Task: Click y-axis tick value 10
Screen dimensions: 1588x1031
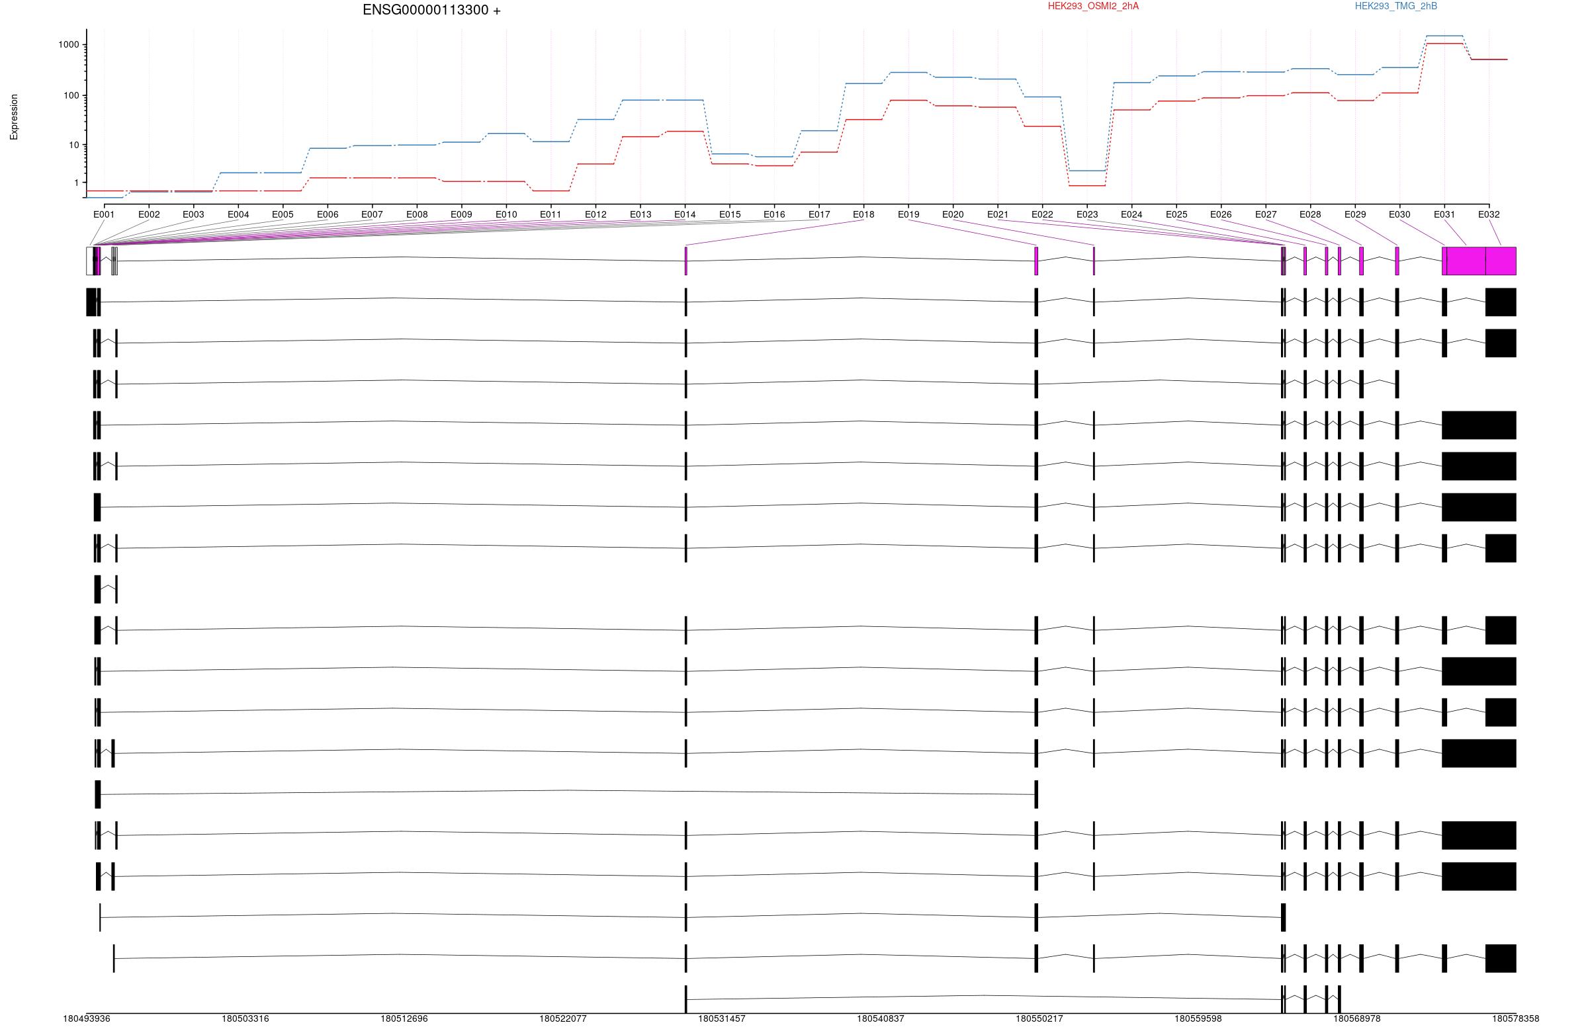Action: [x=74, y=145]
